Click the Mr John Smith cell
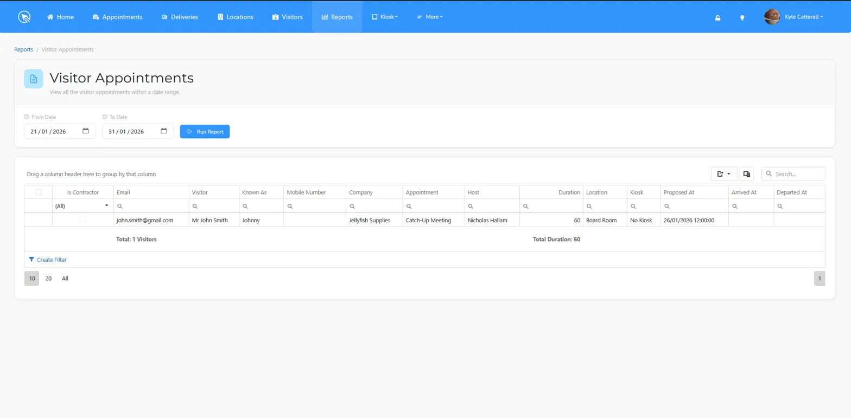851x418 pixels. [x=214, y=220]
